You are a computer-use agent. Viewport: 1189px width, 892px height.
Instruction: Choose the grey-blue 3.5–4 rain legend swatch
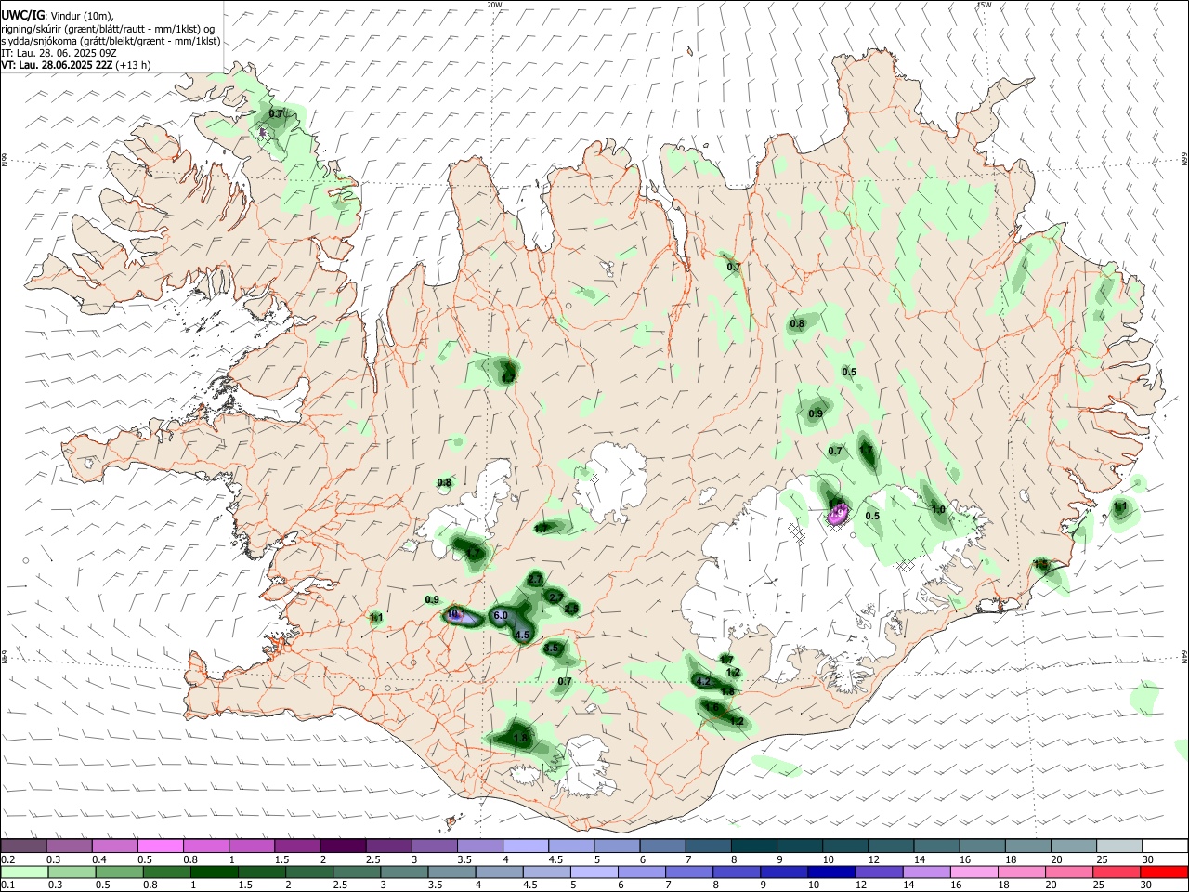pyautogui.click(x=451, y=872)
